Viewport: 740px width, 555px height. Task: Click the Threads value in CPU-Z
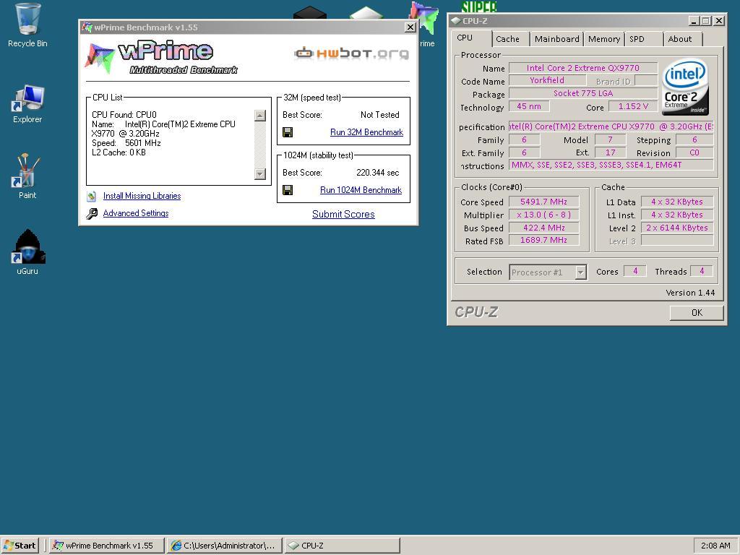701,272
